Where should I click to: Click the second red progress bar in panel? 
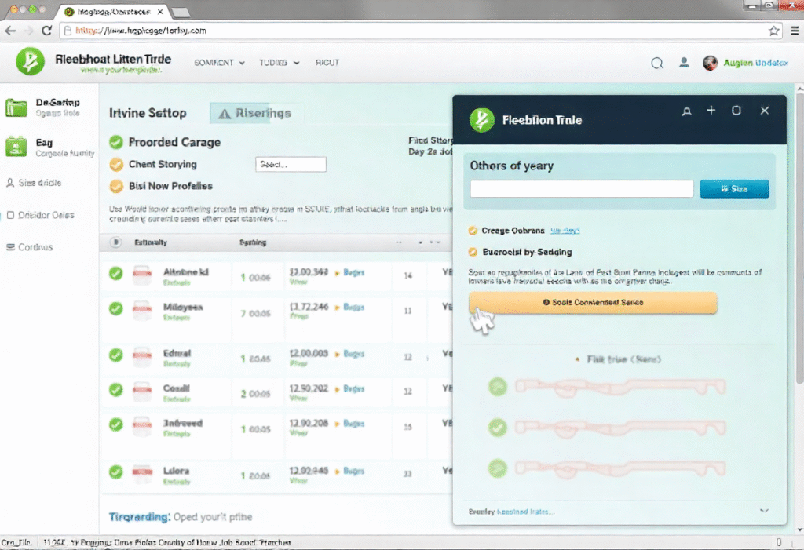point(620,428)
